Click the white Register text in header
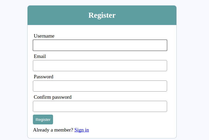Image resolution: width=209 pixels, height=140 pixels. tap(102, 15)
